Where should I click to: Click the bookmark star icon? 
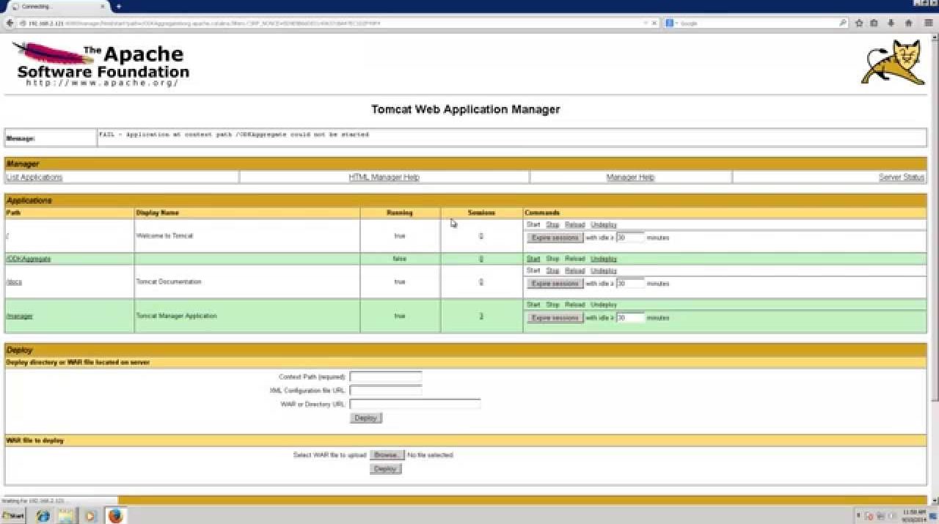coord(858,23)
